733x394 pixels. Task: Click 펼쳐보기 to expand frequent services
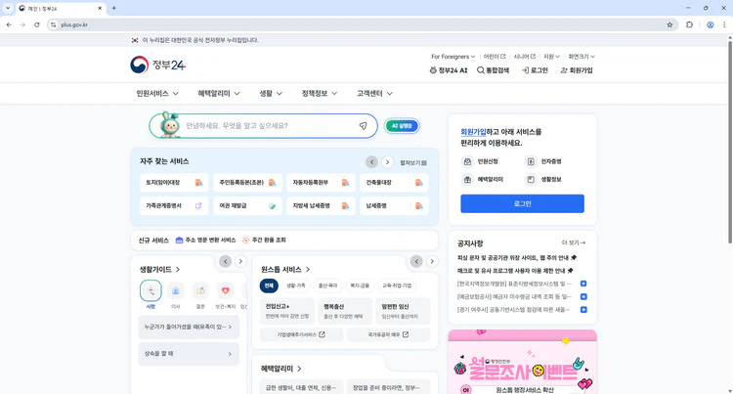pyautogui.click(x=413, y=162)
